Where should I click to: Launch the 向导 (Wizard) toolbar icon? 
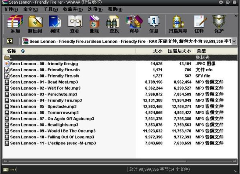pyautogui.click(x=134, y=24)
